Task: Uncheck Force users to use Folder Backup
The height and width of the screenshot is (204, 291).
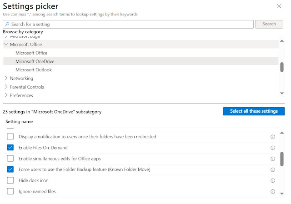Action: tap(10, 169)
